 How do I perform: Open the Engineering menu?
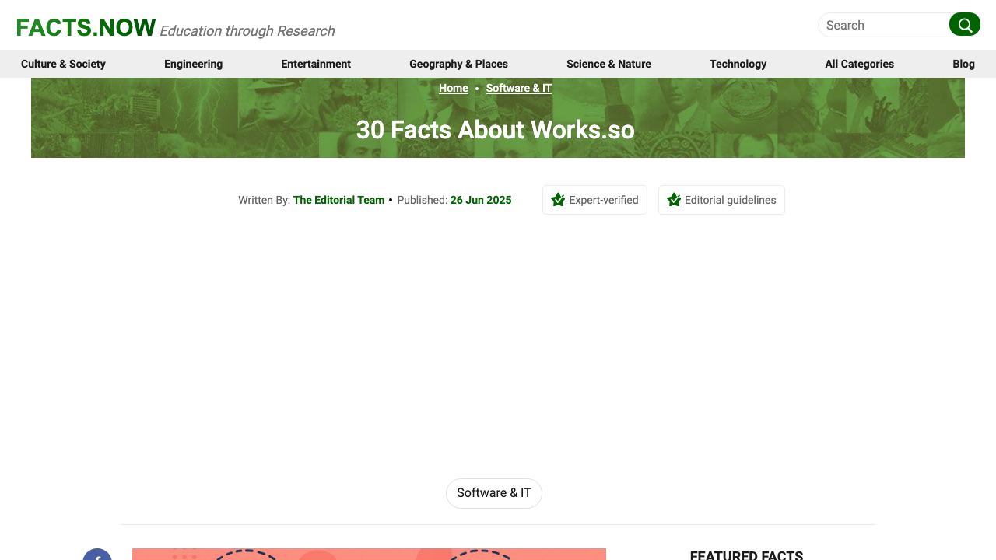click(x=193, y=64)
